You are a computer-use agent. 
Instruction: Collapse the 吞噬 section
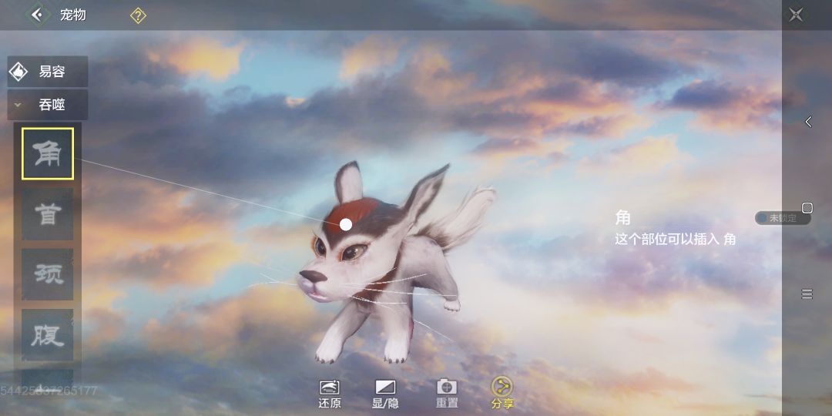tap(48, 105)
